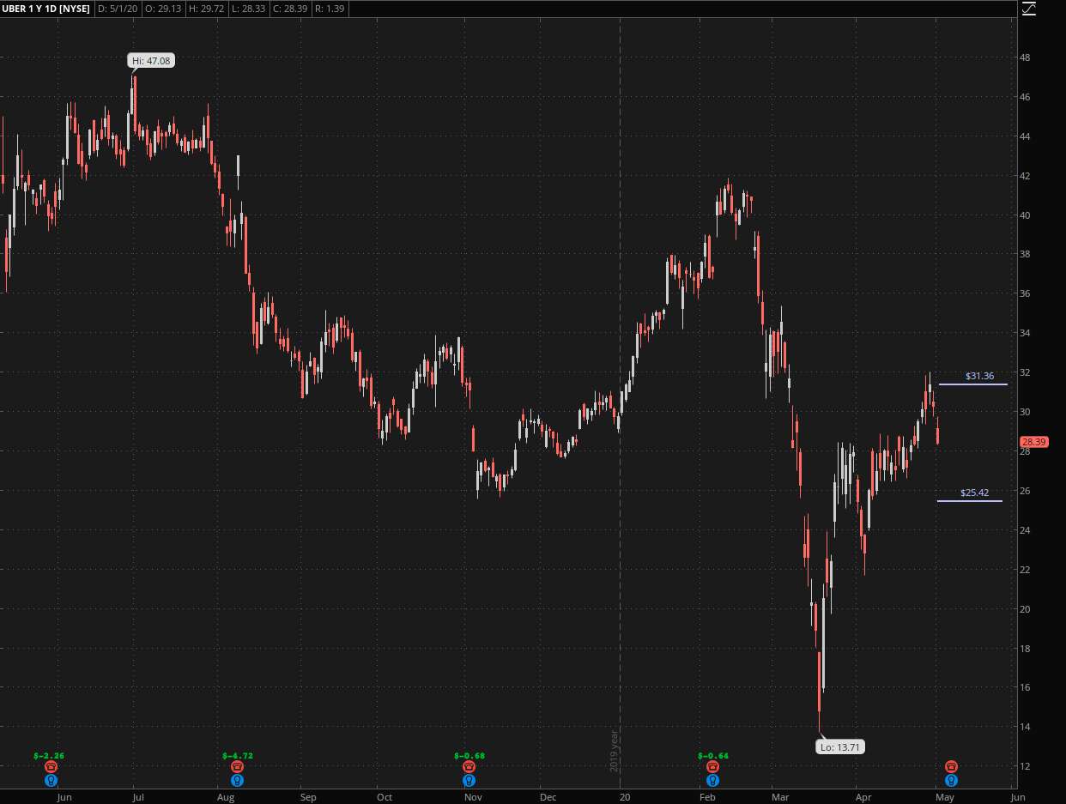Click the 40 price axis label

[1025, 215]
